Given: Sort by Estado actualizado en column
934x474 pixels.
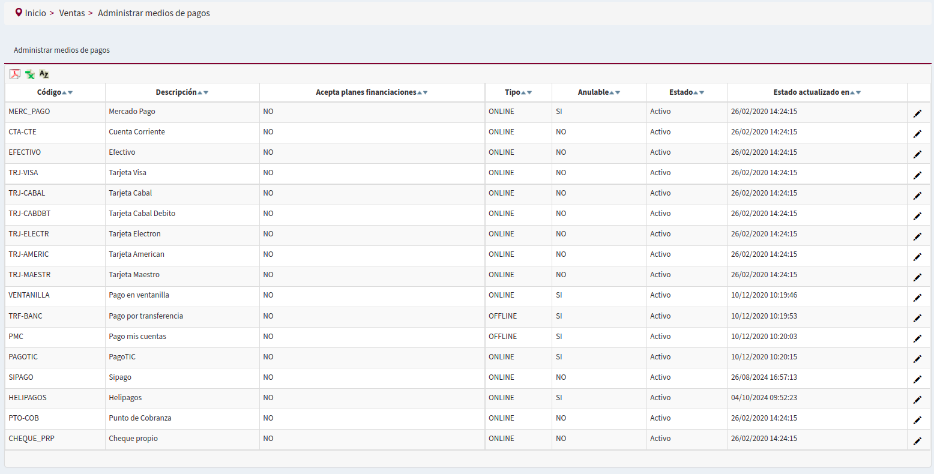Looking at the screenshot, I should click(x=817, y=92).
